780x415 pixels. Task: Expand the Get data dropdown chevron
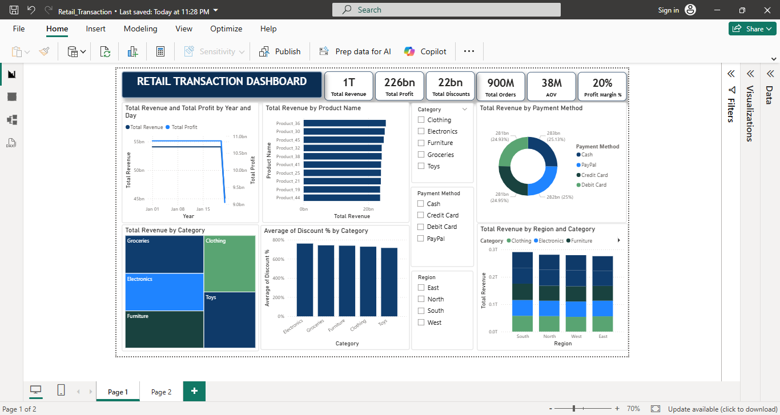[x=83, y=51]
